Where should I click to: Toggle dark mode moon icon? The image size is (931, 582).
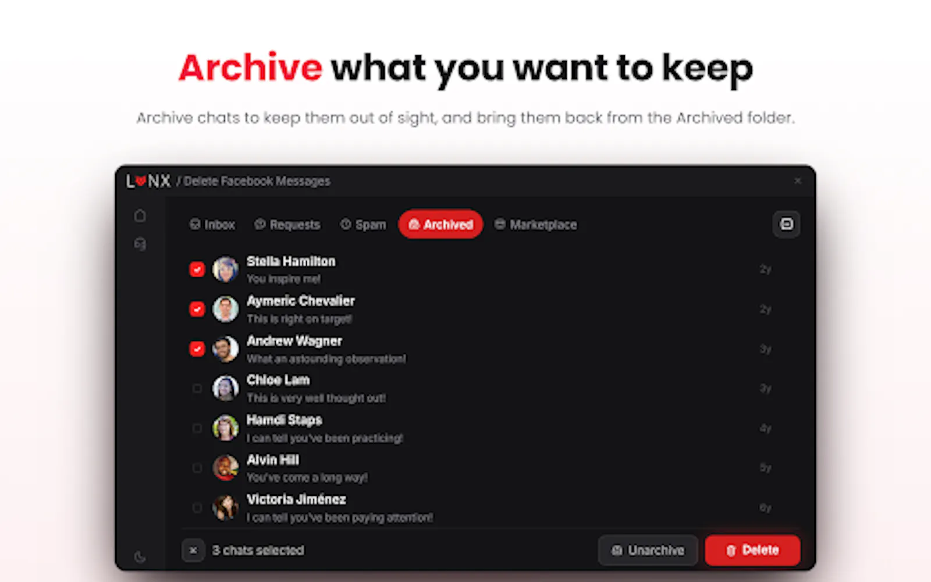140,557
